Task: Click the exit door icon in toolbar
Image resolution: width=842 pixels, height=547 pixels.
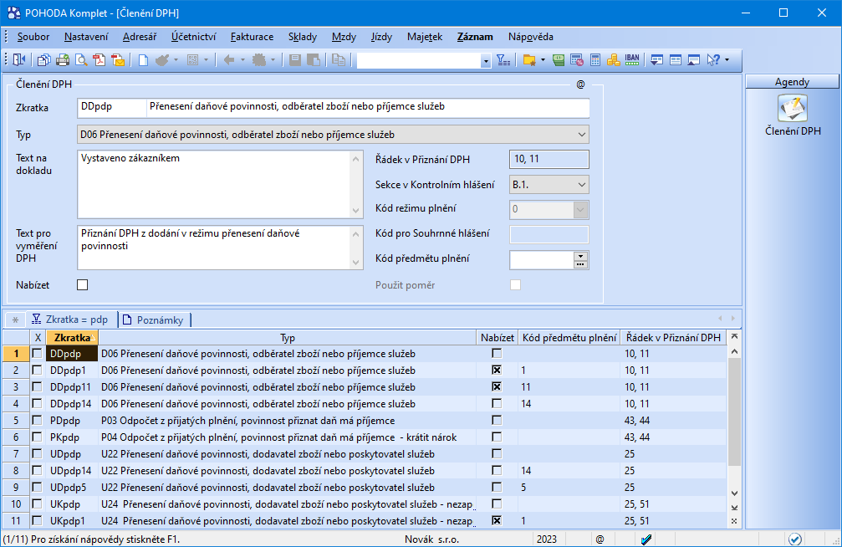Action: (18, 59)
